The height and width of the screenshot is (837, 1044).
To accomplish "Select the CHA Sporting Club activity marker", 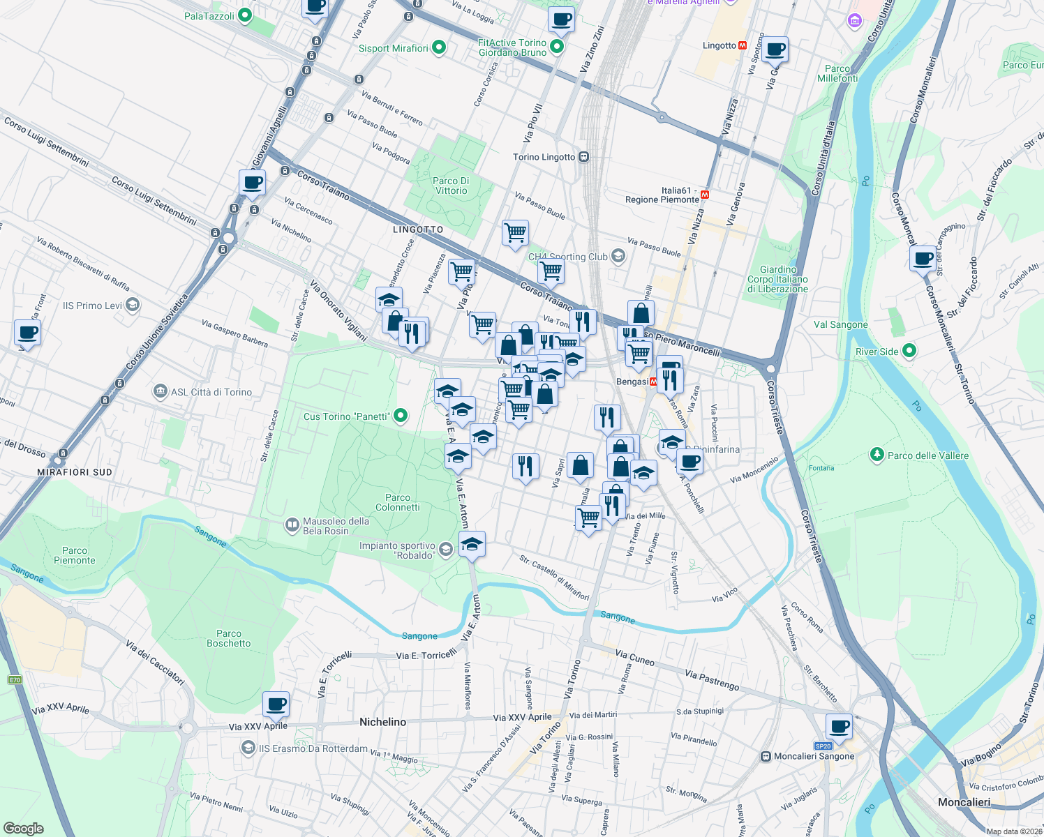I will [x=617, y=257].
